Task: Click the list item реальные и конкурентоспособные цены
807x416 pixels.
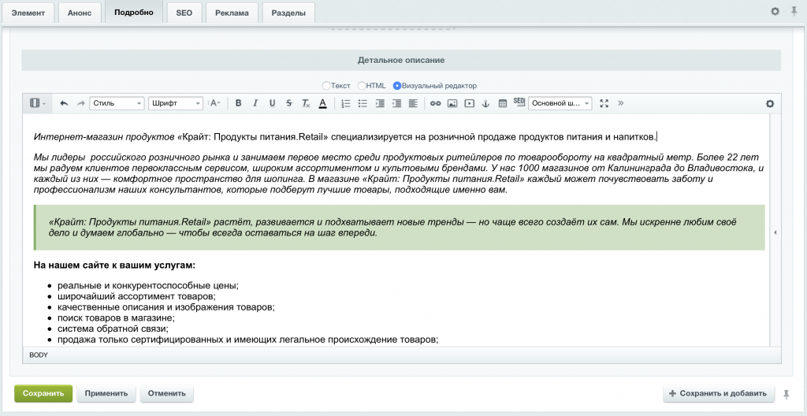Action: tap(148, 286)
